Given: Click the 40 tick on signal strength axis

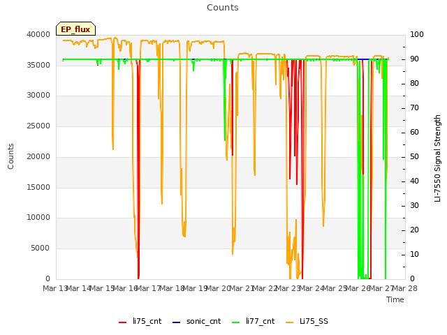Looking at the screenshot, I should (x=414, y=181).
